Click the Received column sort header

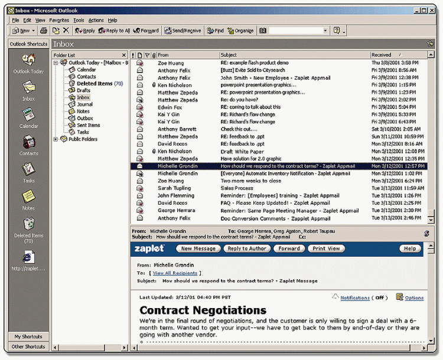[x=398, y=55]
